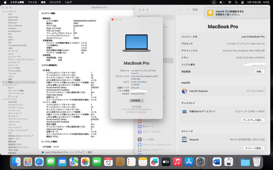Open Microsoft Word in the Dock
273x170 pixels.
coord(217,162)
